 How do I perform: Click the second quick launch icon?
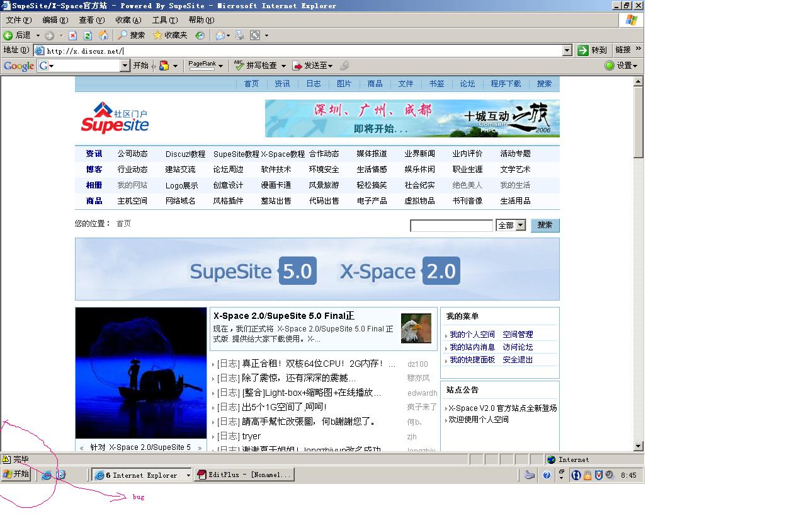click(x=60, y=475)
